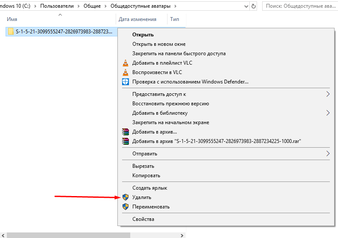Click the 'Пользователи' breadcrumb segment

coord(57,6)
